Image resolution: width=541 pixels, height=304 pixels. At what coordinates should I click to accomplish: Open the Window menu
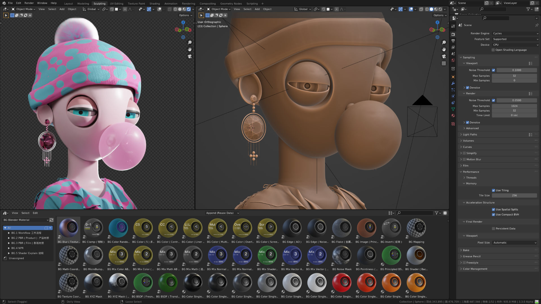pos(42,3)
